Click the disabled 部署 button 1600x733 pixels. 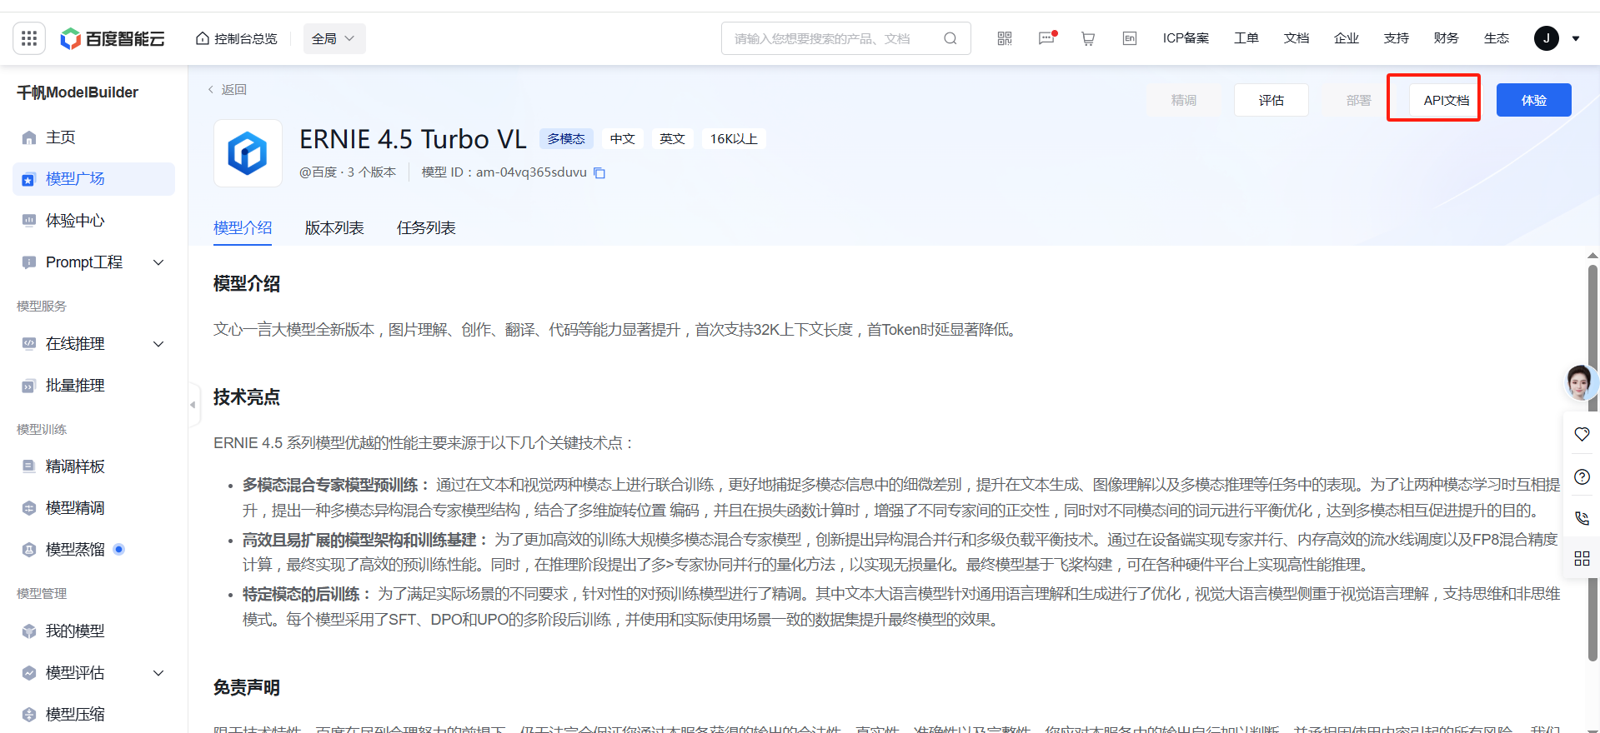[x=1359, y=100]
